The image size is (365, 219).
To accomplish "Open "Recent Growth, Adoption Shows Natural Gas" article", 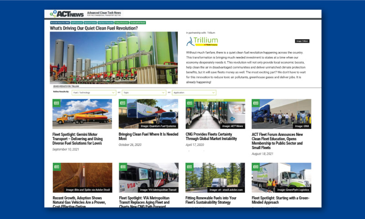I will coord(79,202).
